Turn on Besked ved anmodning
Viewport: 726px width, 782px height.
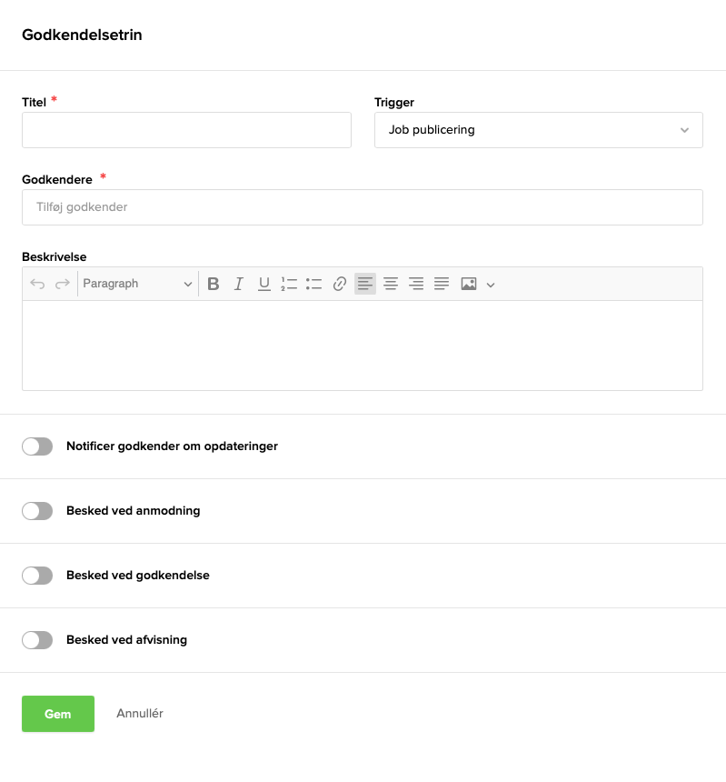coord(37,511)
